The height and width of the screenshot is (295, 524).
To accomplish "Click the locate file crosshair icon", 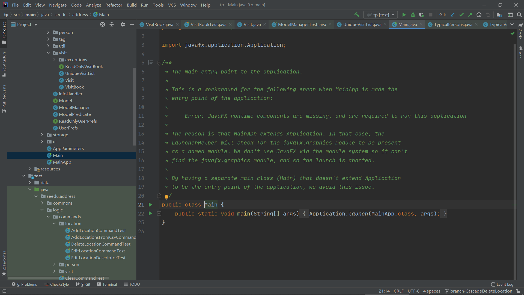I will coord(103,24).
